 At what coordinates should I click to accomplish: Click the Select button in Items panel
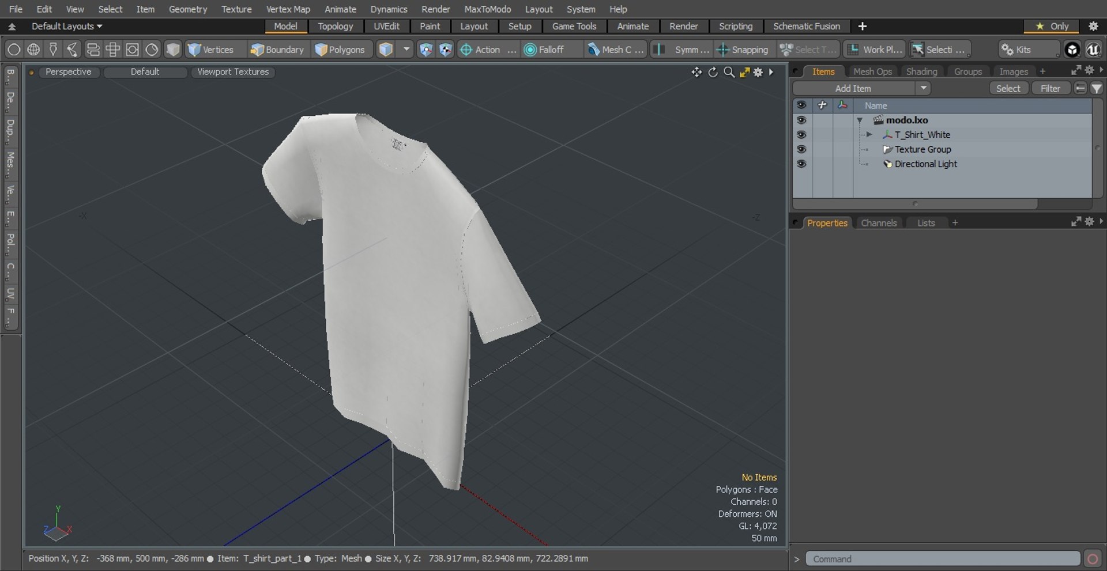tap(1008, 88)
